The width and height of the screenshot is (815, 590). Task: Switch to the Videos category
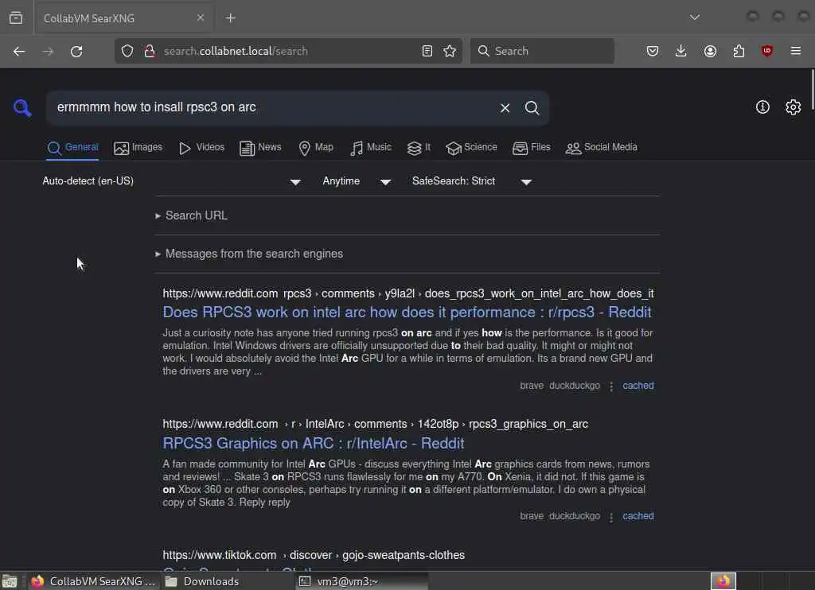(x=201, y=148)
